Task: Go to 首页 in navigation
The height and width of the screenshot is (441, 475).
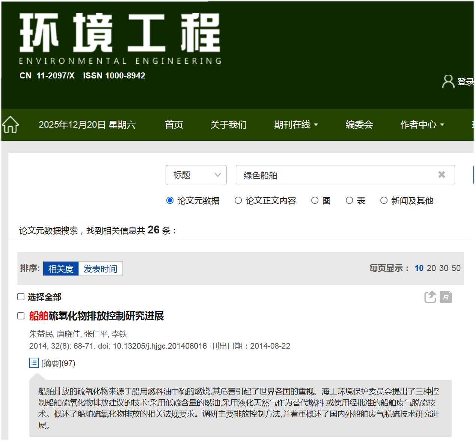Action: pos(174,125)
